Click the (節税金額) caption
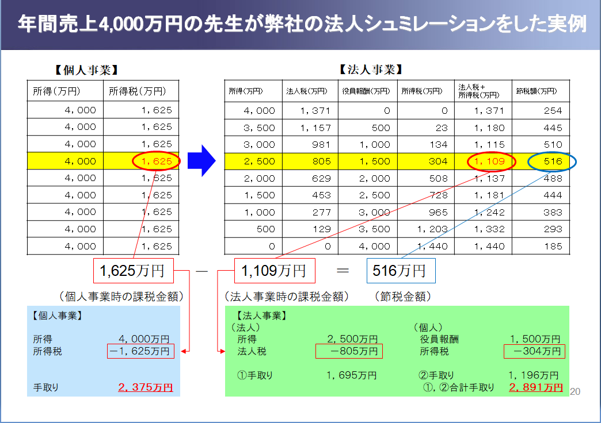601x423 pixels. point(403,297)
